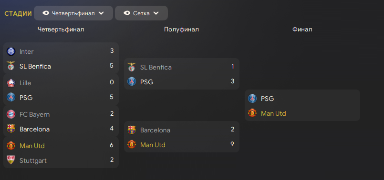
Task: Expand the Сетка view dropdown chevron
Action: tap(156, 13)
